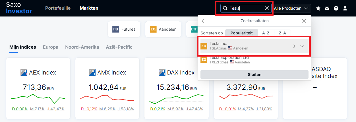Viewport: 356px width, 122px height.
Task: Open the AMX Index card title
Action: click(112, 73)
